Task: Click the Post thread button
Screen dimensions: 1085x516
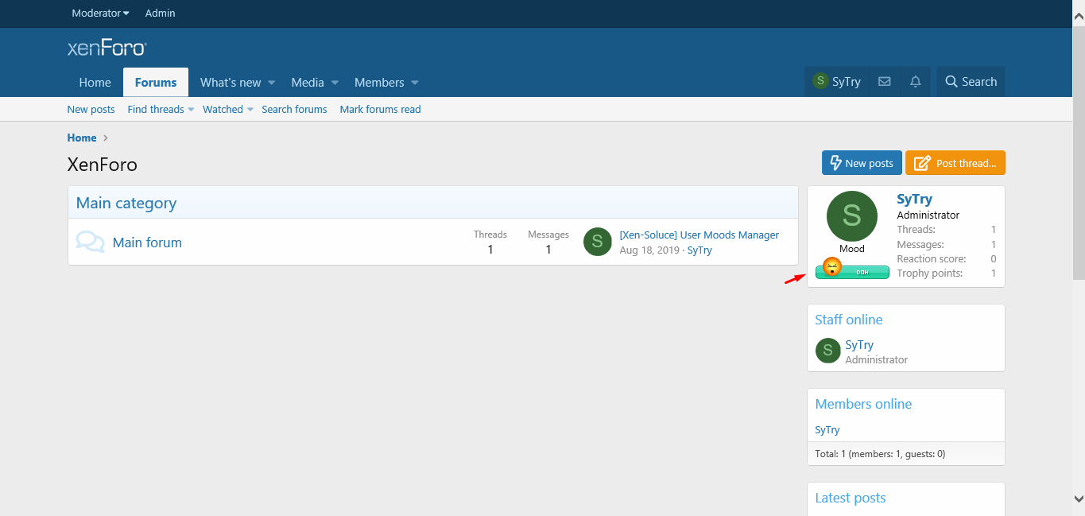Action: point(955,163)
